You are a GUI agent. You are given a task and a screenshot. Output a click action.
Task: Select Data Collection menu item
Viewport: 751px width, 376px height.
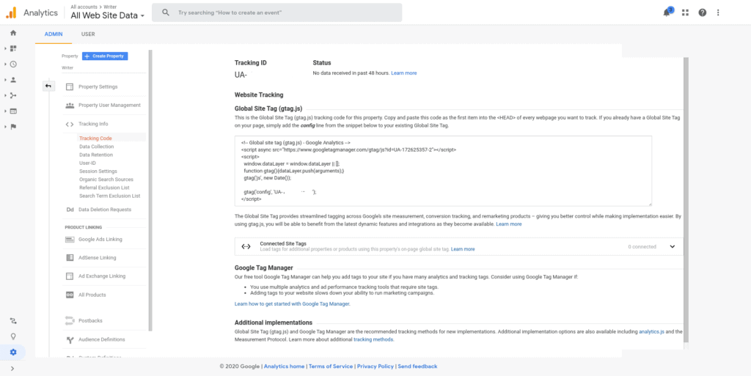(96, 147)
